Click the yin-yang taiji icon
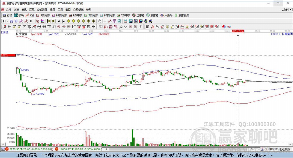This screenshot has width=293, height=158. (x=224, y=27)
